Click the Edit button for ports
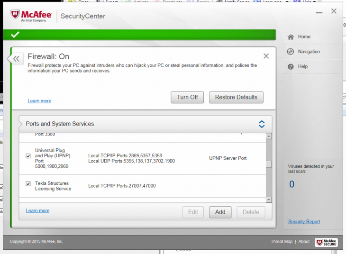 click(193, 212)
